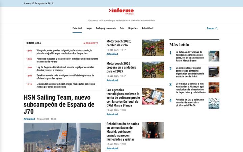Click thumbnail for trading algorítmico desde Dubái
Screen dimensions: 243x152
[x=214, y=72]
